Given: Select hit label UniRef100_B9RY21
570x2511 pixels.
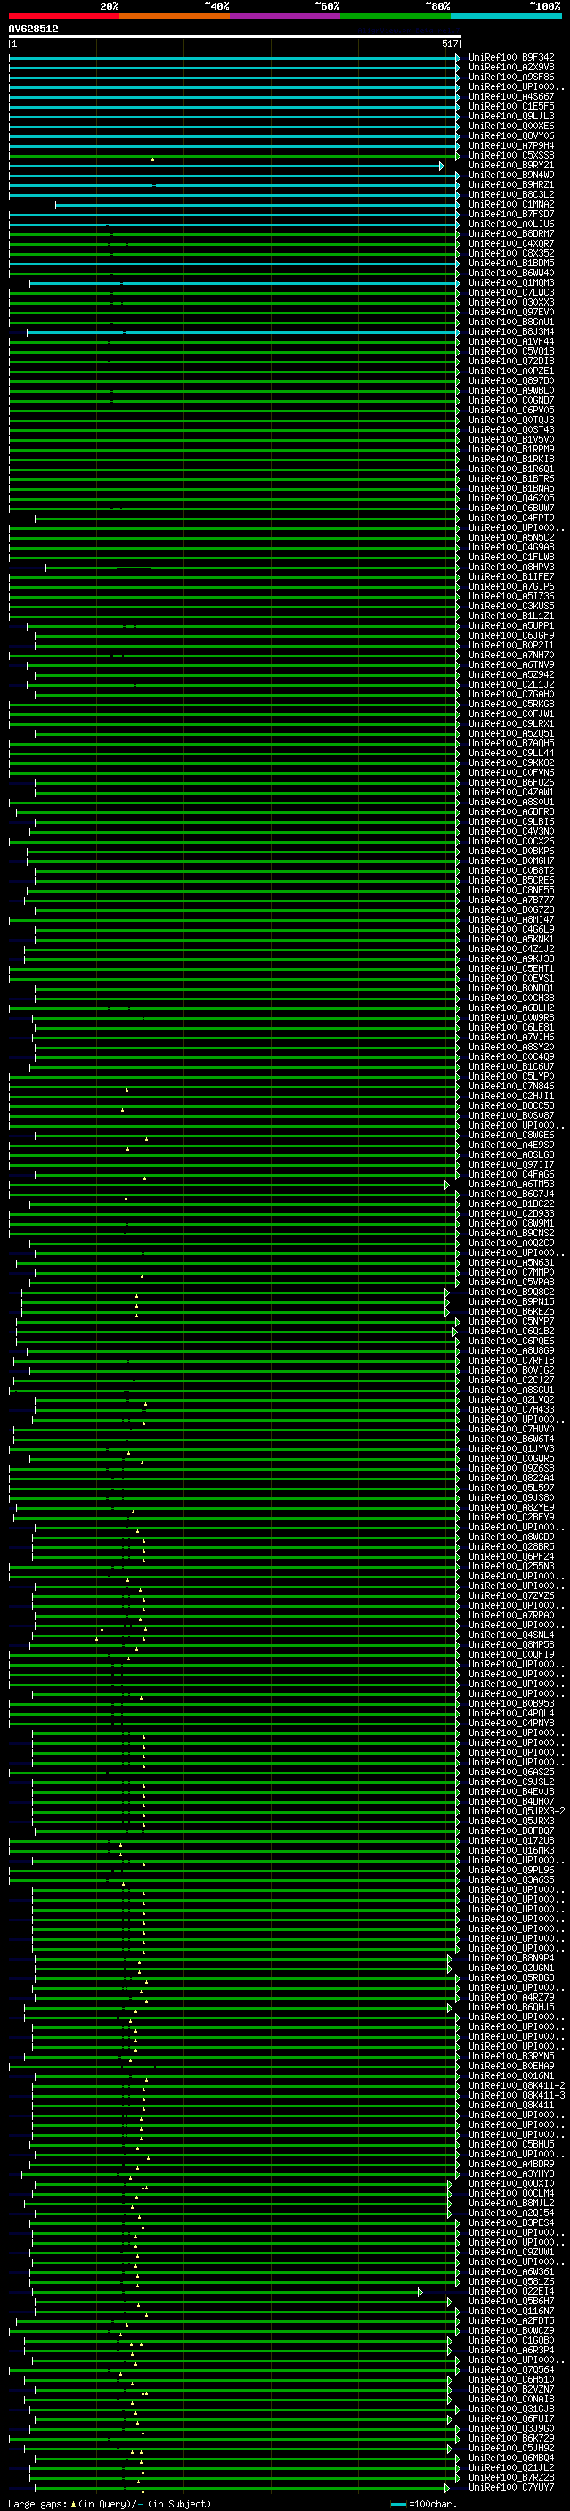Looking at the screenshot, I should [511, 166].
